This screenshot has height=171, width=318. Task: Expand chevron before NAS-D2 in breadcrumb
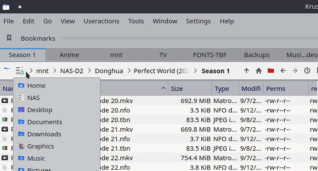pos(55,71)
